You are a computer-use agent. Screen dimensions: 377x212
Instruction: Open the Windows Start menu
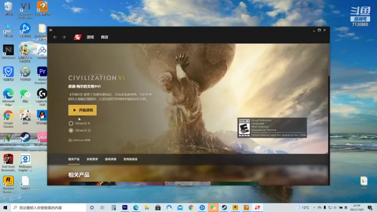click(5, 207)
